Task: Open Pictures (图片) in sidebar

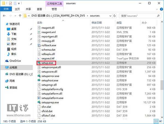Action: [x=11, y=44]
